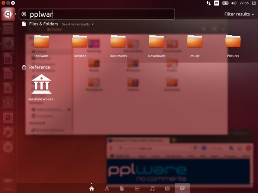
Task: Open the pplware folder result
Action: tap(41, 46)
